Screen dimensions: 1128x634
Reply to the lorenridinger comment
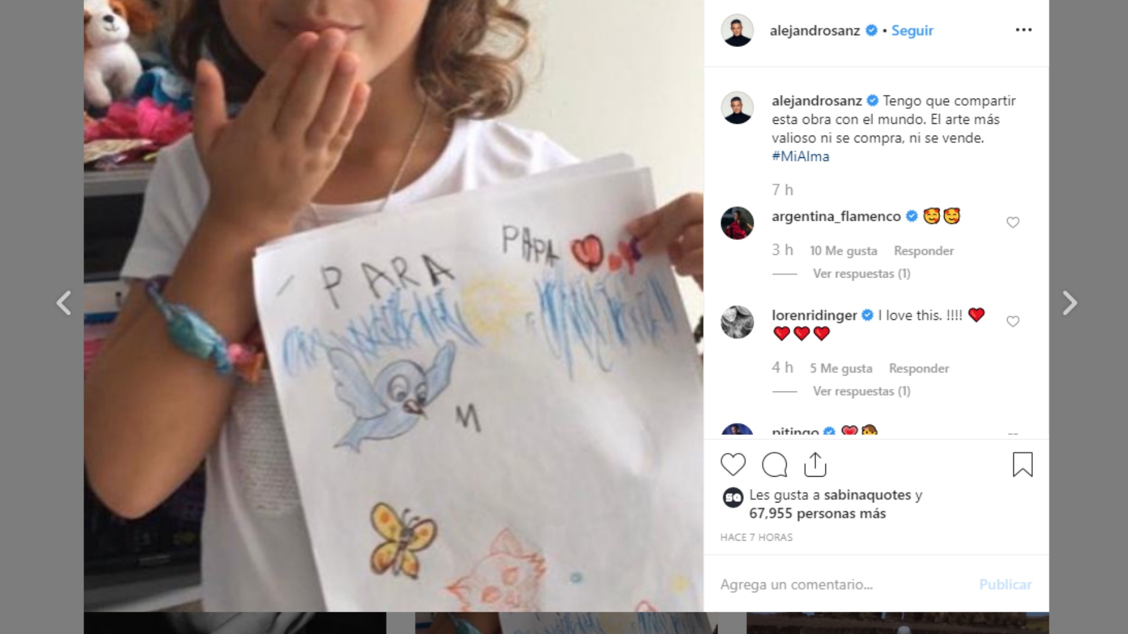click(x=919, y=368)
